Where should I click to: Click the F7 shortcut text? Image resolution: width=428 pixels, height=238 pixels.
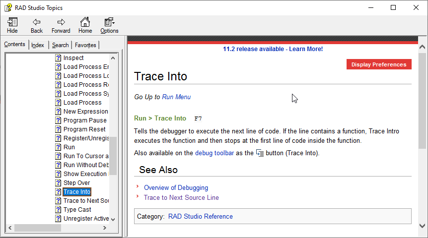[x=198, y=119]
